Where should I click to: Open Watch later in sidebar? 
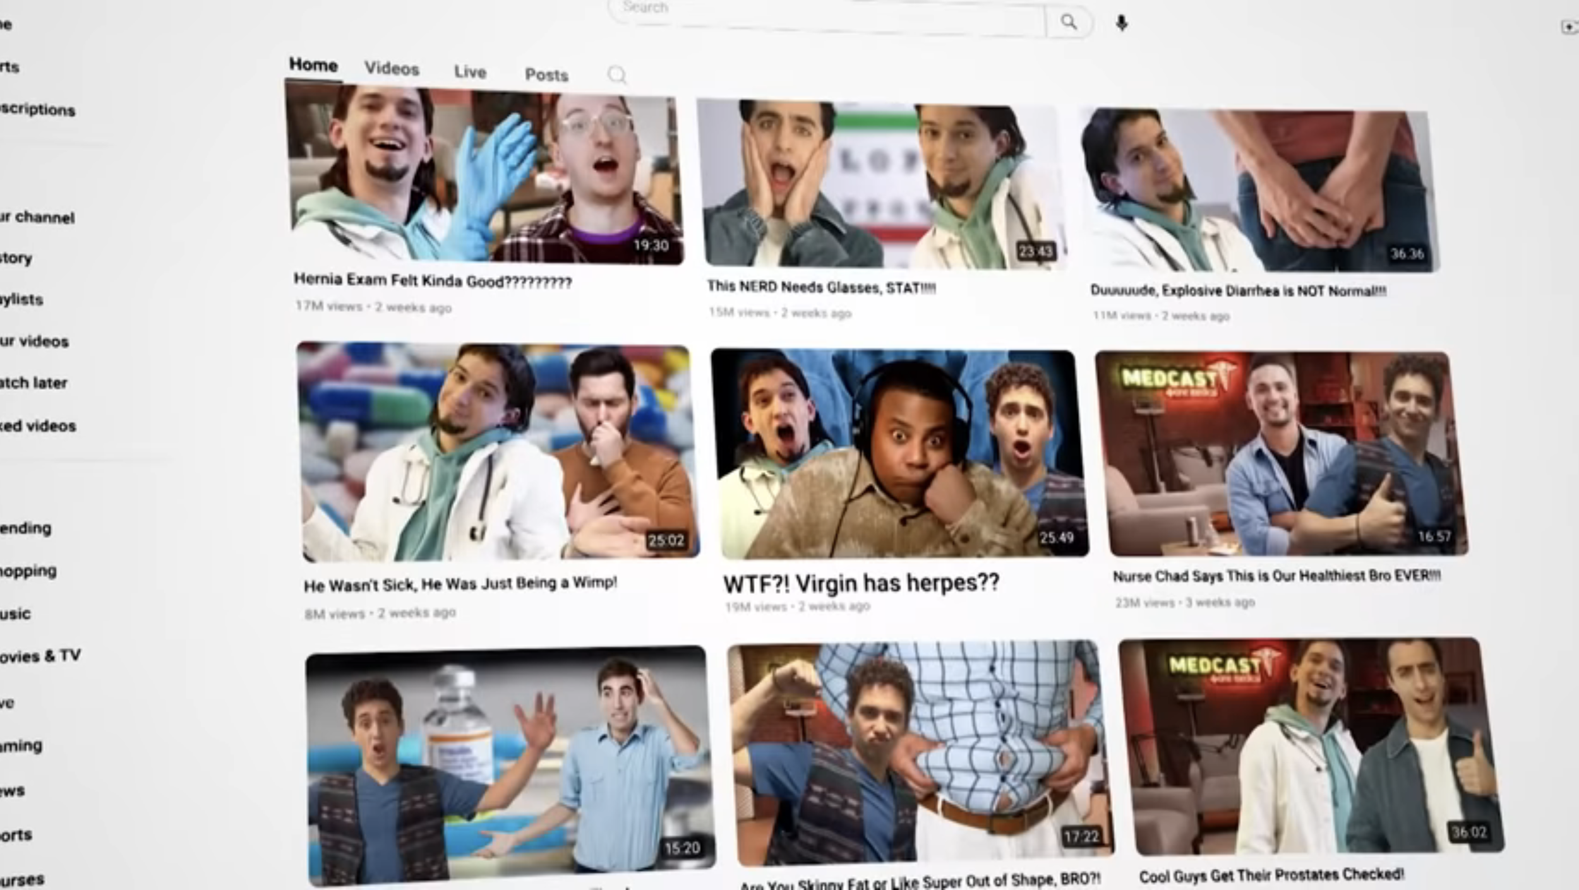tap(33, 383)
